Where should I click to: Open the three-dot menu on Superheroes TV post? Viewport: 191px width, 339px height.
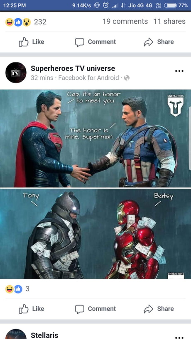pyautogui.click(x=179, y=71)
